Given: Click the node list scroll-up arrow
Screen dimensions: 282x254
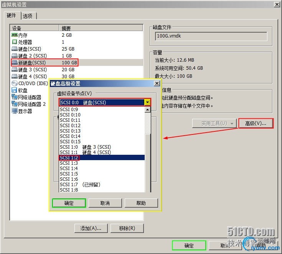Looking at the screenshot, I should tap(147, 110).
